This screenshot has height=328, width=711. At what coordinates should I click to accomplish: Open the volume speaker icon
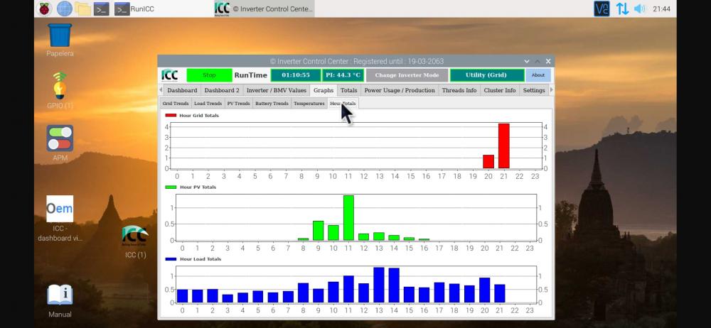click(x=639, y=9)
